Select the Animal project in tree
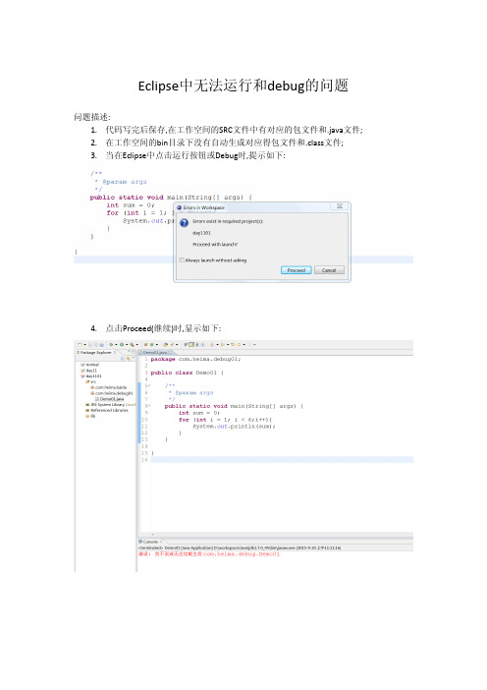Viewport: 487px width, 690px height. 90,365
